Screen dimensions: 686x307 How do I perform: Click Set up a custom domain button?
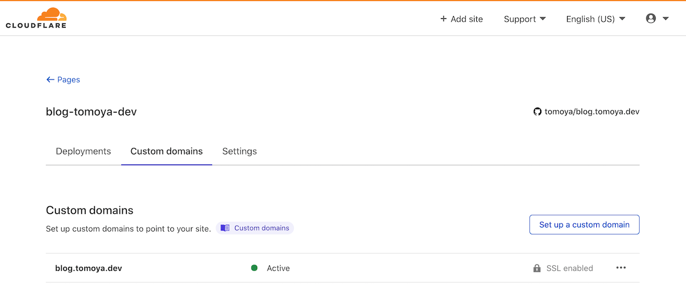[584, 225]
